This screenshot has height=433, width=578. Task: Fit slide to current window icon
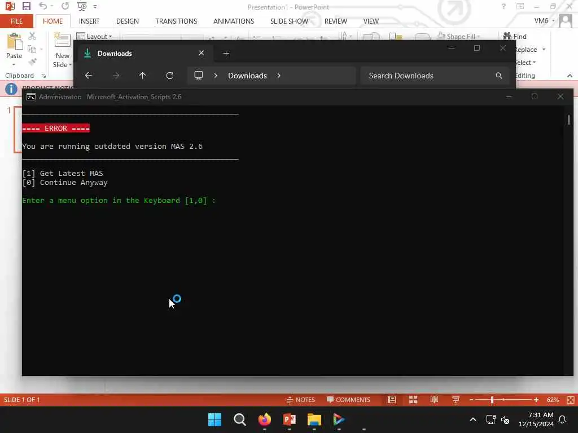pos(571,400)
